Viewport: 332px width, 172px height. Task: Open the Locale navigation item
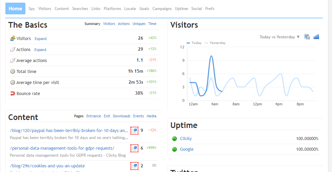pos(130,9)
